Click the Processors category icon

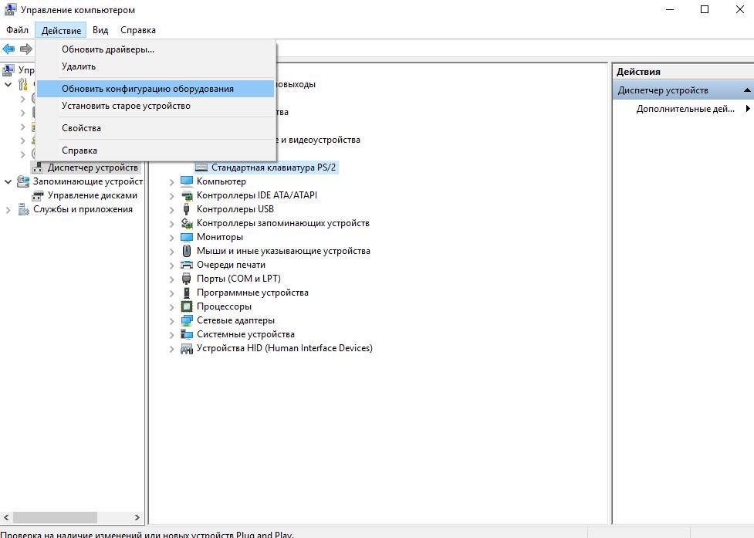187,306
